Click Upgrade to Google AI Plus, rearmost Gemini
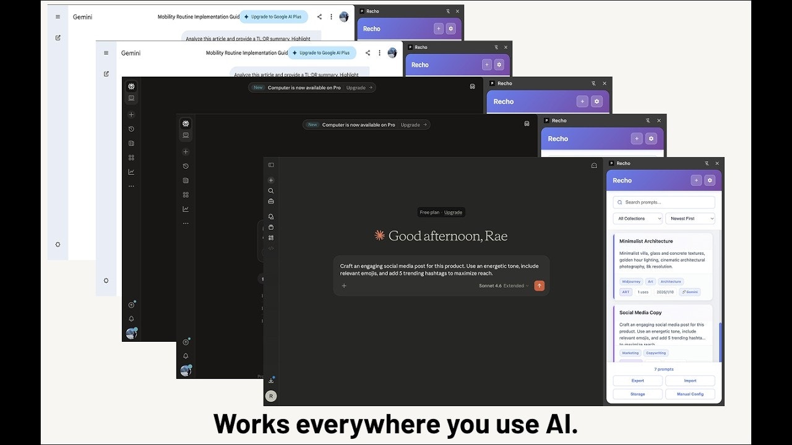The height and width of the screenshot is (445, 792). (273, 17)
